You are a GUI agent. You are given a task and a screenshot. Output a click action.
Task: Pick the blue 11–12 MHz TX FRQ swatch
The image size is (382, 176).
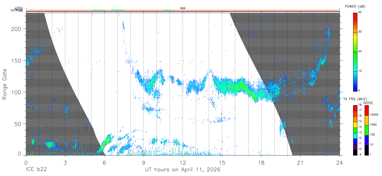[x=355, y=141]
